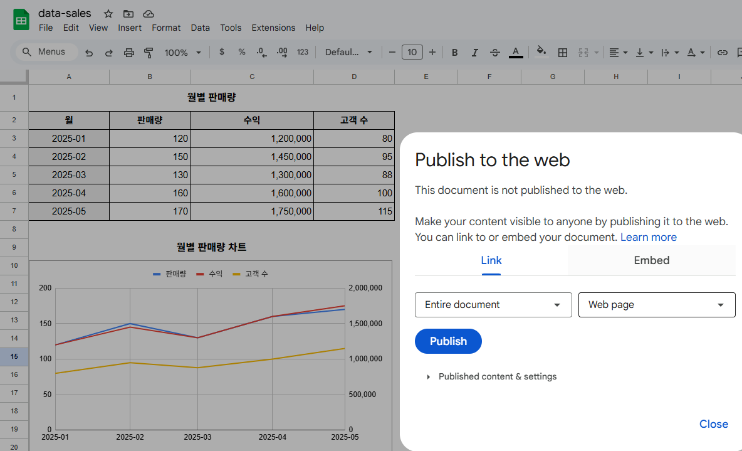This screenshot has height=451, width=742.
Task: Open the zoom 100% dropdown
Action: point(182,53)
